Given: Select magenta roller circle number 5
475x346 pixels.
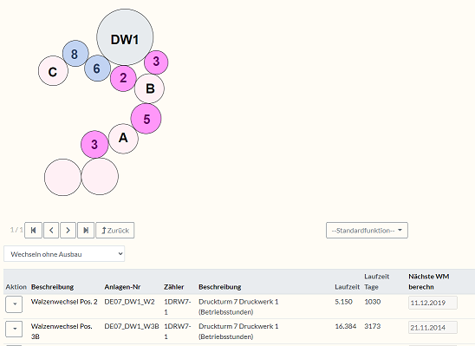Looking at the screenshot, I should pos(146,119).
